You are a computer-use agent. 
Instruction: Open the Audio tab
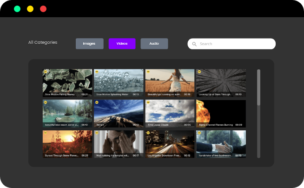click(x=154, y=44)
